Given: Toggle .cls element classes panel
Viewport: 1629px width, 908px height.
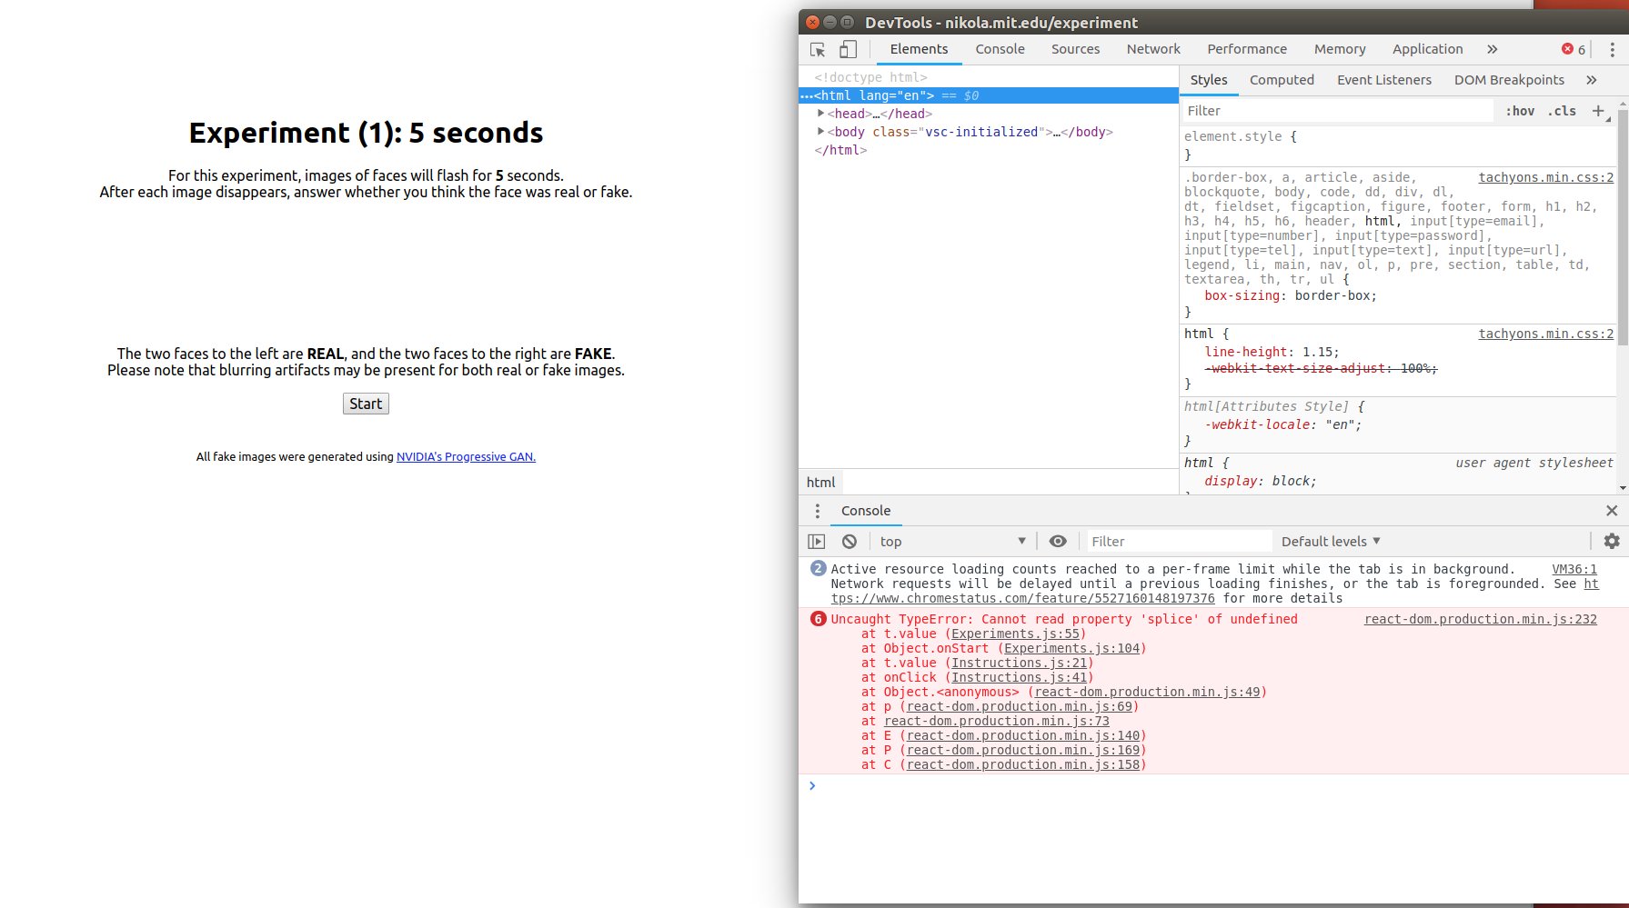Looking at the screenshot, I should pyautogui.click(x=1562, y=111).
